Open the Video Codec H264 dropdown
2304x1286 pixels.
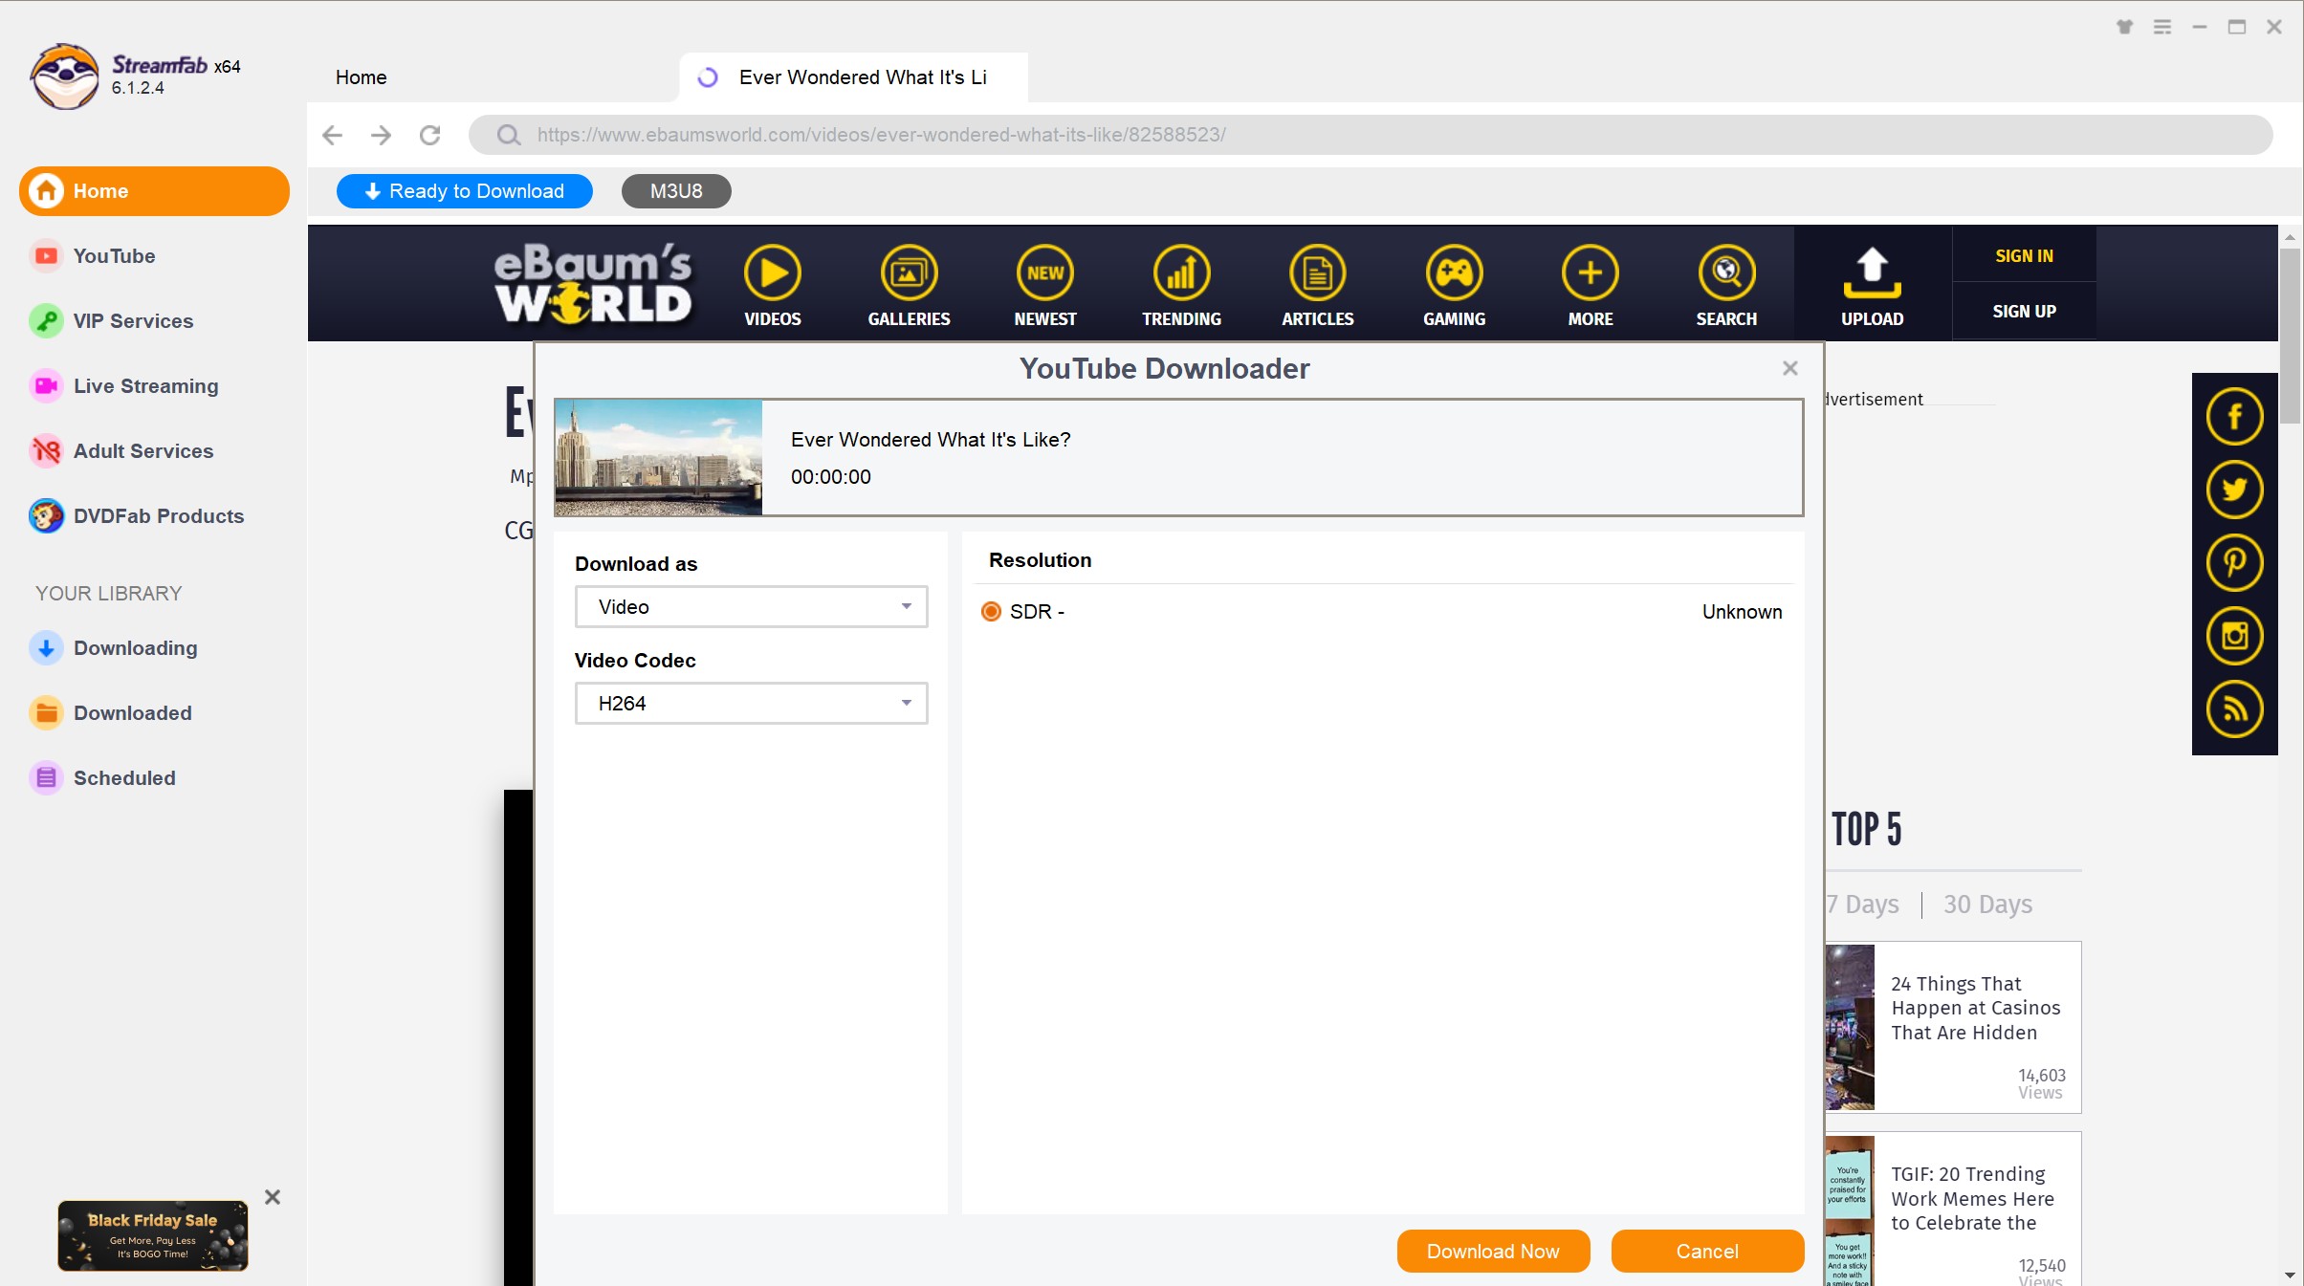(x=751, y=704)
